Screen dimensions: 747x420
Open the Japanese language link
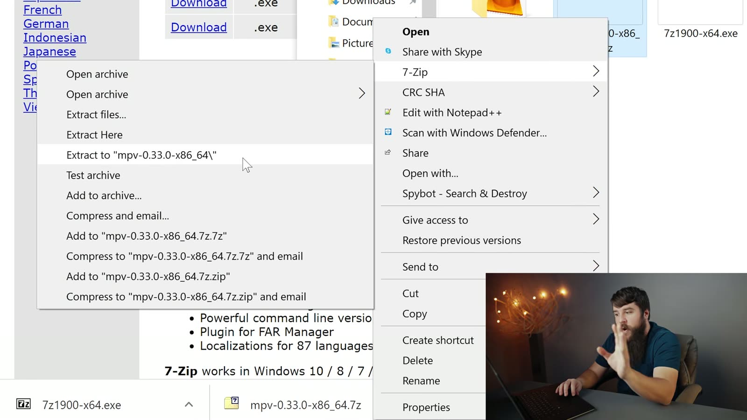point(50,52)
